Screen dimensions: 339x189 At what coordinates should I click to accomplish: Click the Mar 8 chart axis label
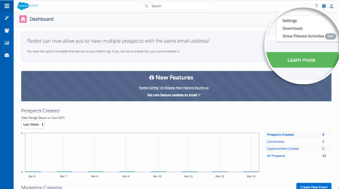[94, 176]
